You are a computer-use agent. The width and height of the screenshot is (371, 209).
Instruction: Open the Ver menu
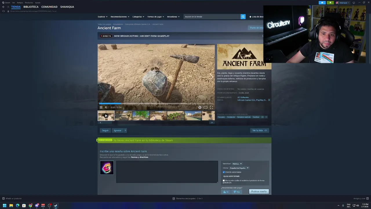click(x=13, y=3)
